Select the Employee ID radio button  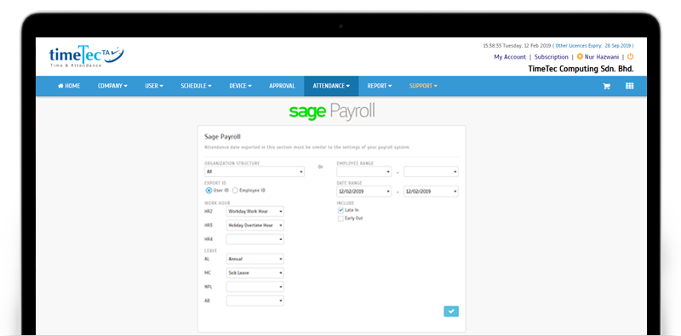235,191
